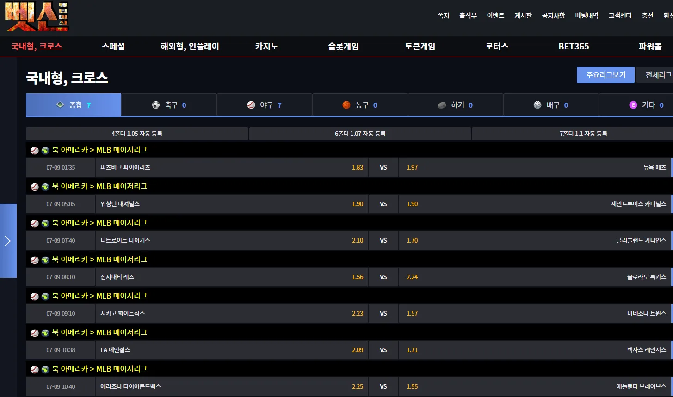Click the 07-09 01:35 match time
Screen dimensions: 673x397
point(61,167)
